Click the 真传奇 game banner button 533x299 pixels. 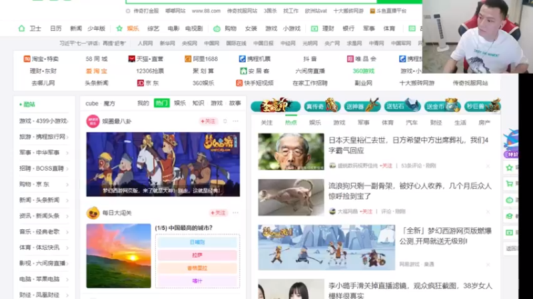(322, 106)
